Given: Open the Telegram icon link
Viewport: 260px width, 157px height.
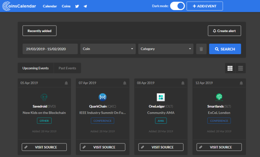Looking at the screenshot, I should tap(85, 6).
